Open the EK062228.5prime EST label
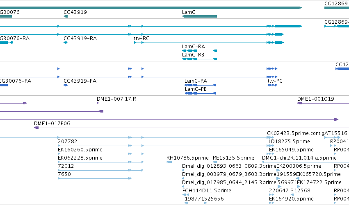The height and width of the screenshot is (205, 349). 80,158
